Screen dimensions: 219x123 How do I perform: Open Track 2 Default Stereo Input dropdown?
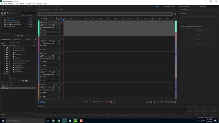point(50,43)
